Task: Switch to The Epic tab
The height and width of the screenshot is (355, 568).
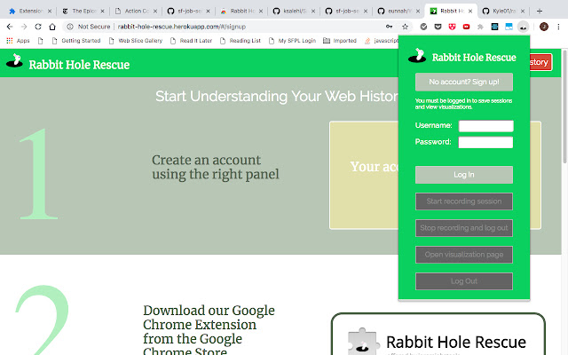Action: tap(83, 12)
